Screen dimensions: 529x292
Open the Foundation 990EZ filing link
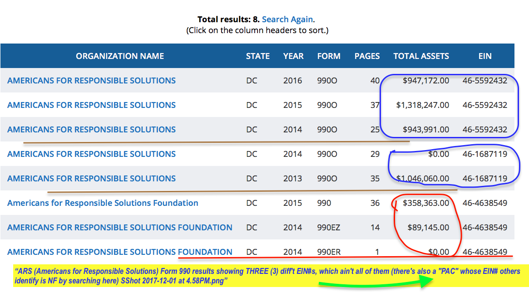pyautogui.click(x=120, y=228)
